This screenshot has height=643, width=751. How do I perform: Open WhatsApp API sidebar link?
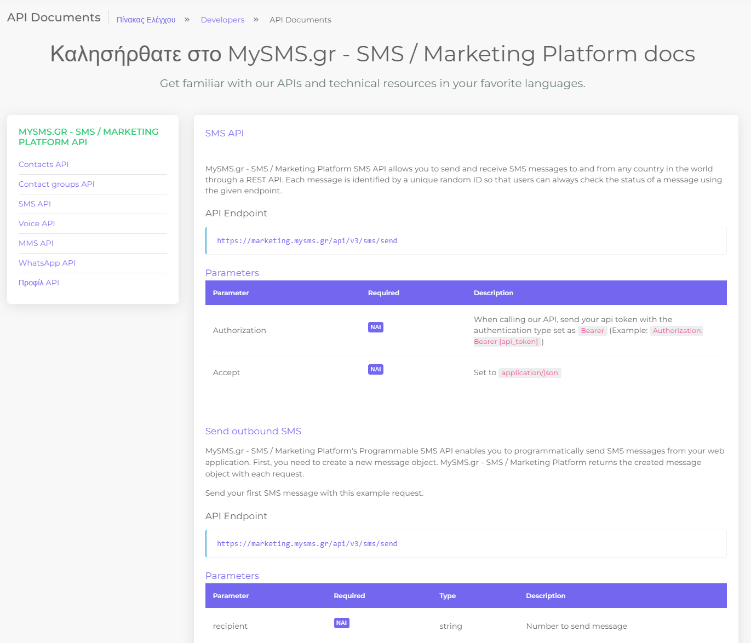[47, 263]
